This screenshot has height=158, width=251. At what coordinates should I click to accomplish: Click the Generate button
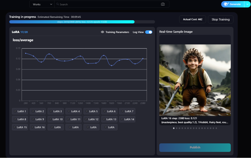233,4
